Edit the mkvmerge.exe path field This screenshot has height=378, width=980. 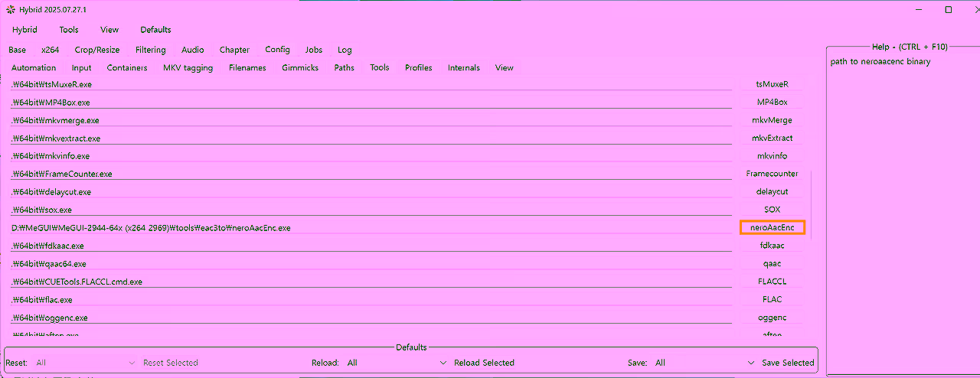tap(371, 120)
